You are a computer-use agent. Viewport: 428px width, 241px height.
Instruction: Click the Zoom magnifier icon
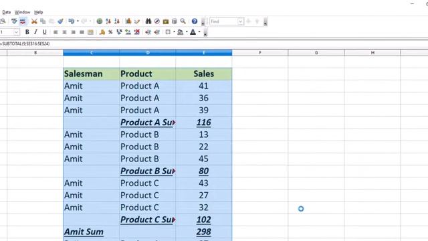click(x=183, y=21)
